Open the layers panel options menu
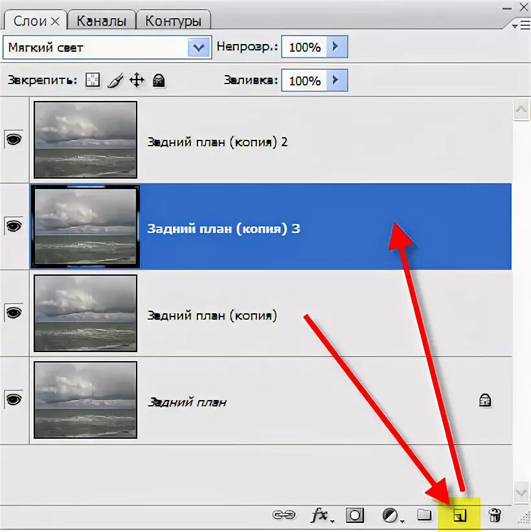 [x=522, y=25]
